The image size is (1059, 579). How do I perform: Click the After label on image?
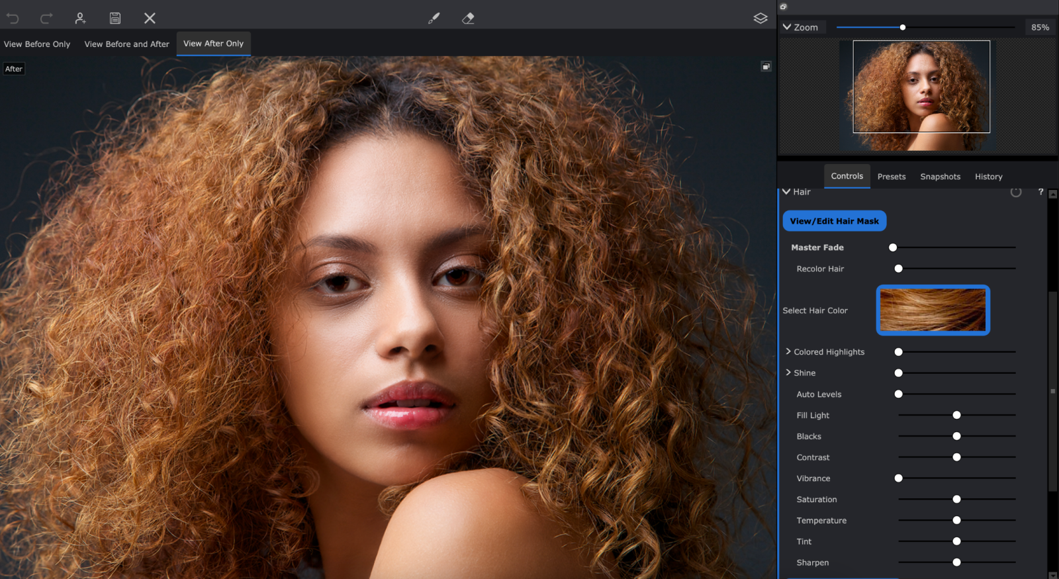click(x=14, y=69)
